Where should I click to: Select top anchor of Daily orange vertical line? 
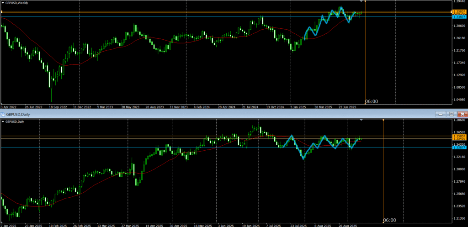(383, 120)
